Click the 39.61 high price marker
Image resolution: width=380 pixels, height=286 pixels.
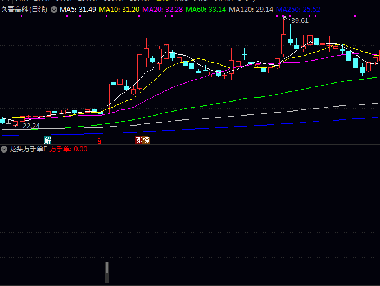[x=300, y=21]
